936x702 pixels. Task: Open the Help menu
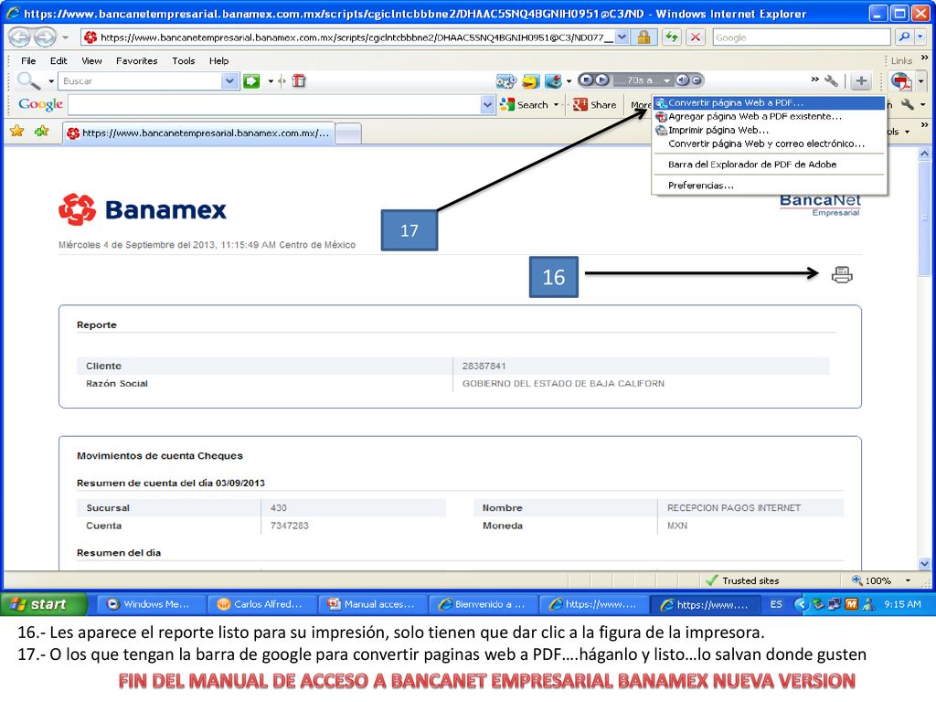pos(218,61)
